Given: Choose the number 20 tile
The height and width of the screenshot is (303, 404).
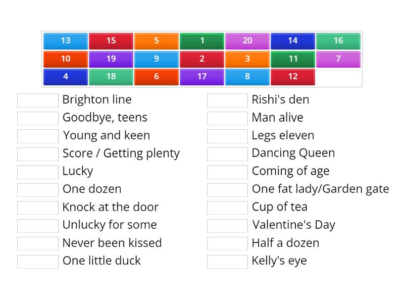Looking at the screenshot, I should (247, 41).
